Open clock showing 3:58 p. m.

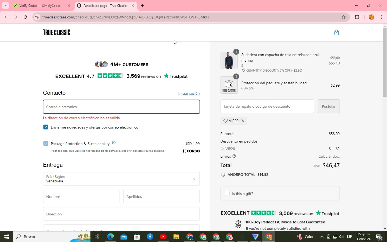point(364,237)
